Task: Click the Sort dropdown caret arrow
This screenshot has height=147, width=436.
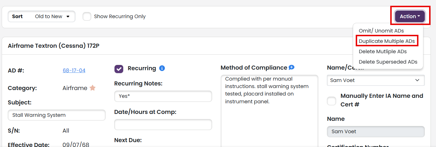Action: [x=68, y=16]
